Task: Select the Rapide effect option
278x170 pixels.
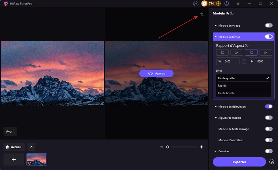Action: [243, 86]
